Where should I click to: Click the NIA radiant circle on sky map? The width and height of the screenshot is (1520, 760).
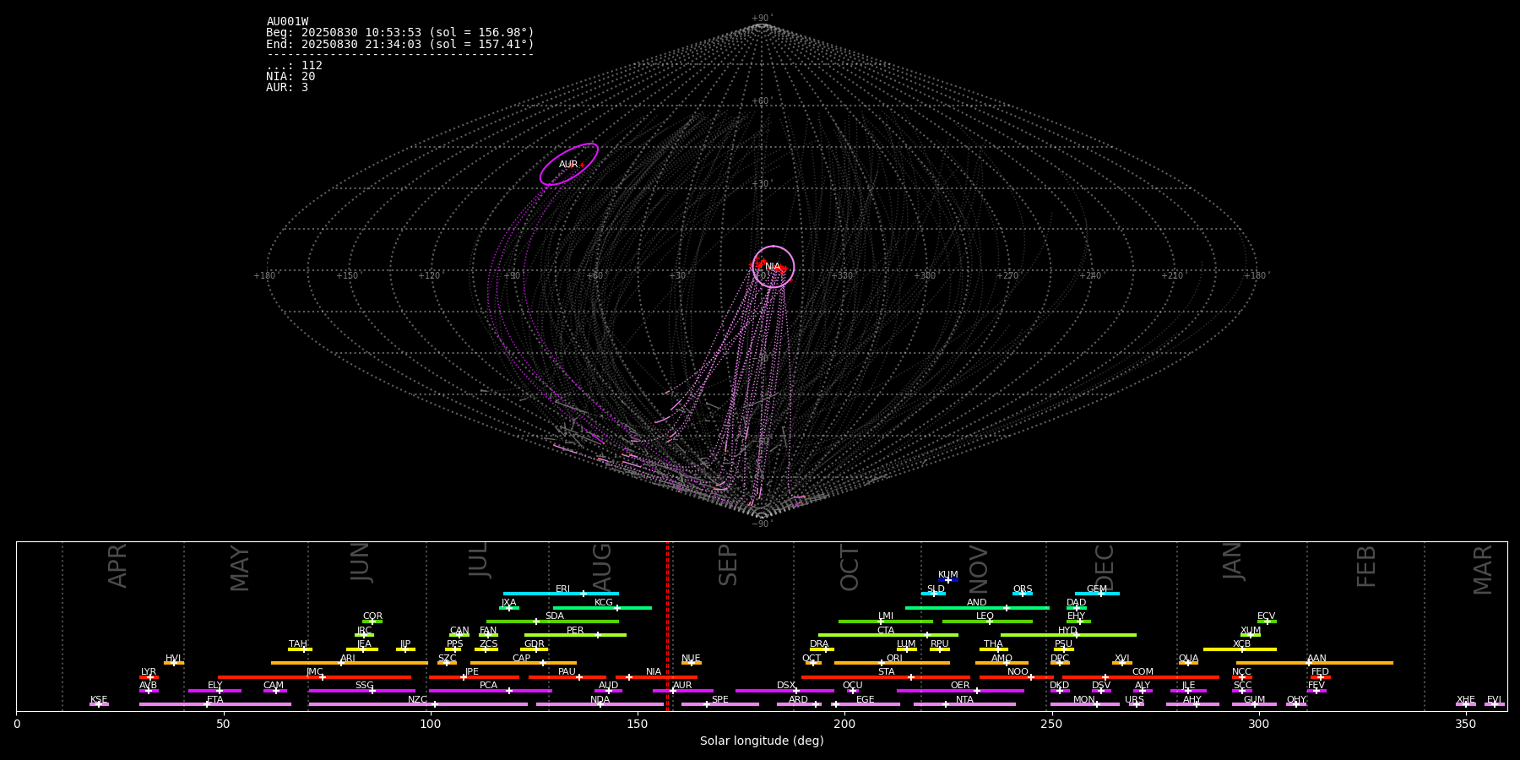[x=774, y=267]
